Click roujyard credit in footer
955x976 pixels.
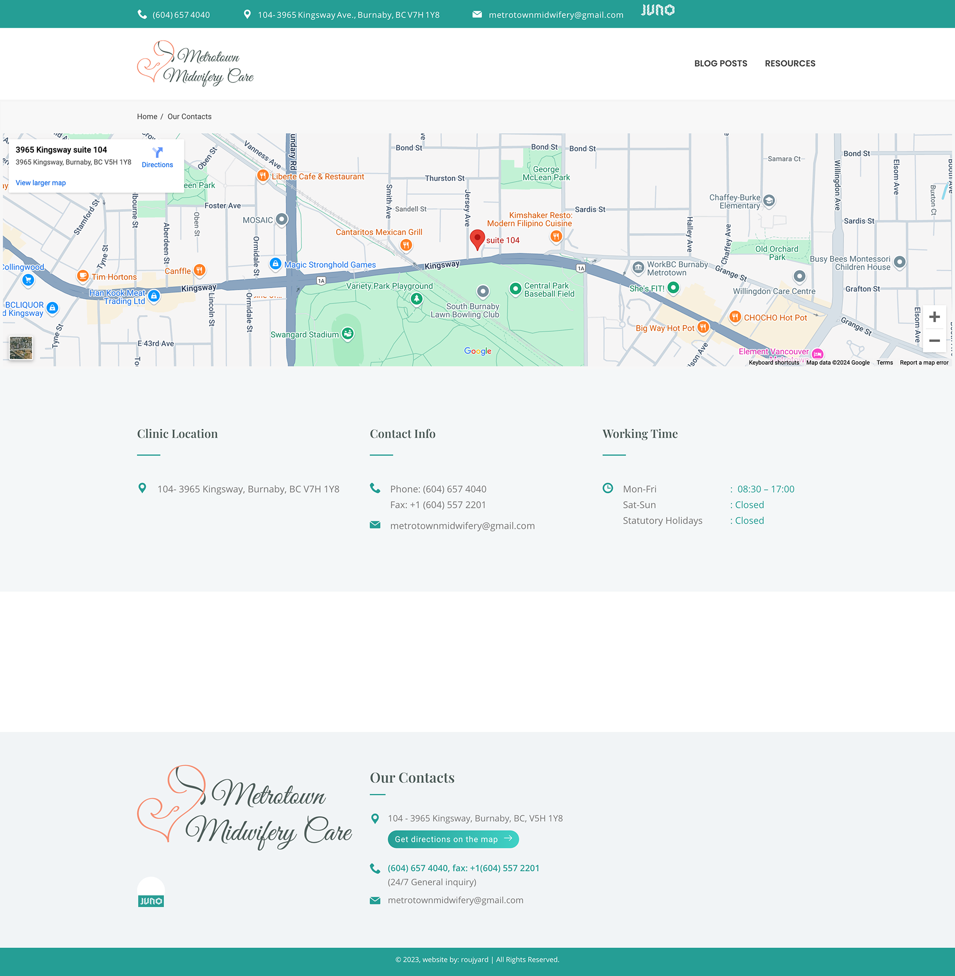point(474,960)
